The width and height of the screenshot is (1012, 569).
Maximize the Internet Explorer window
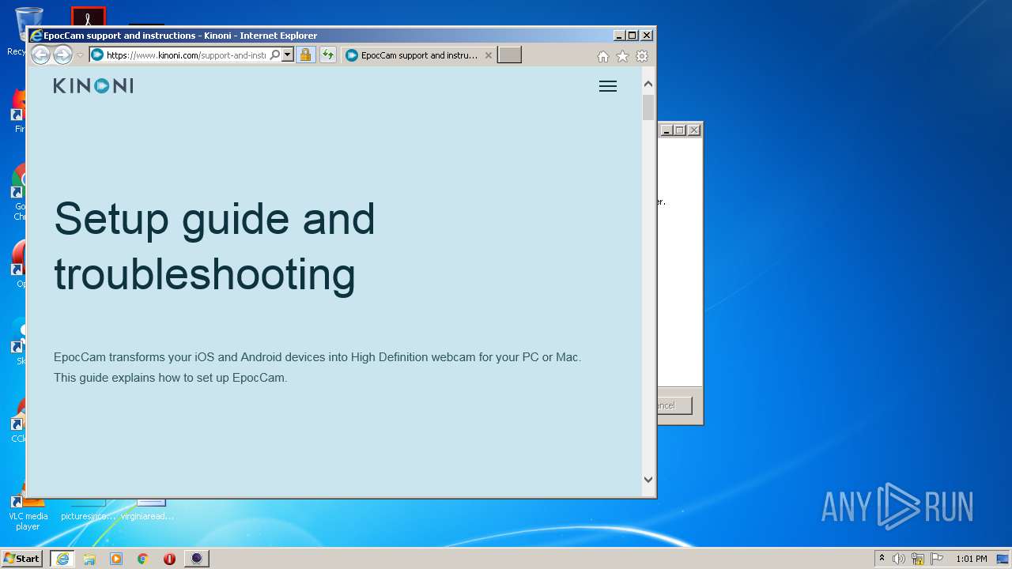pos(632,36)
